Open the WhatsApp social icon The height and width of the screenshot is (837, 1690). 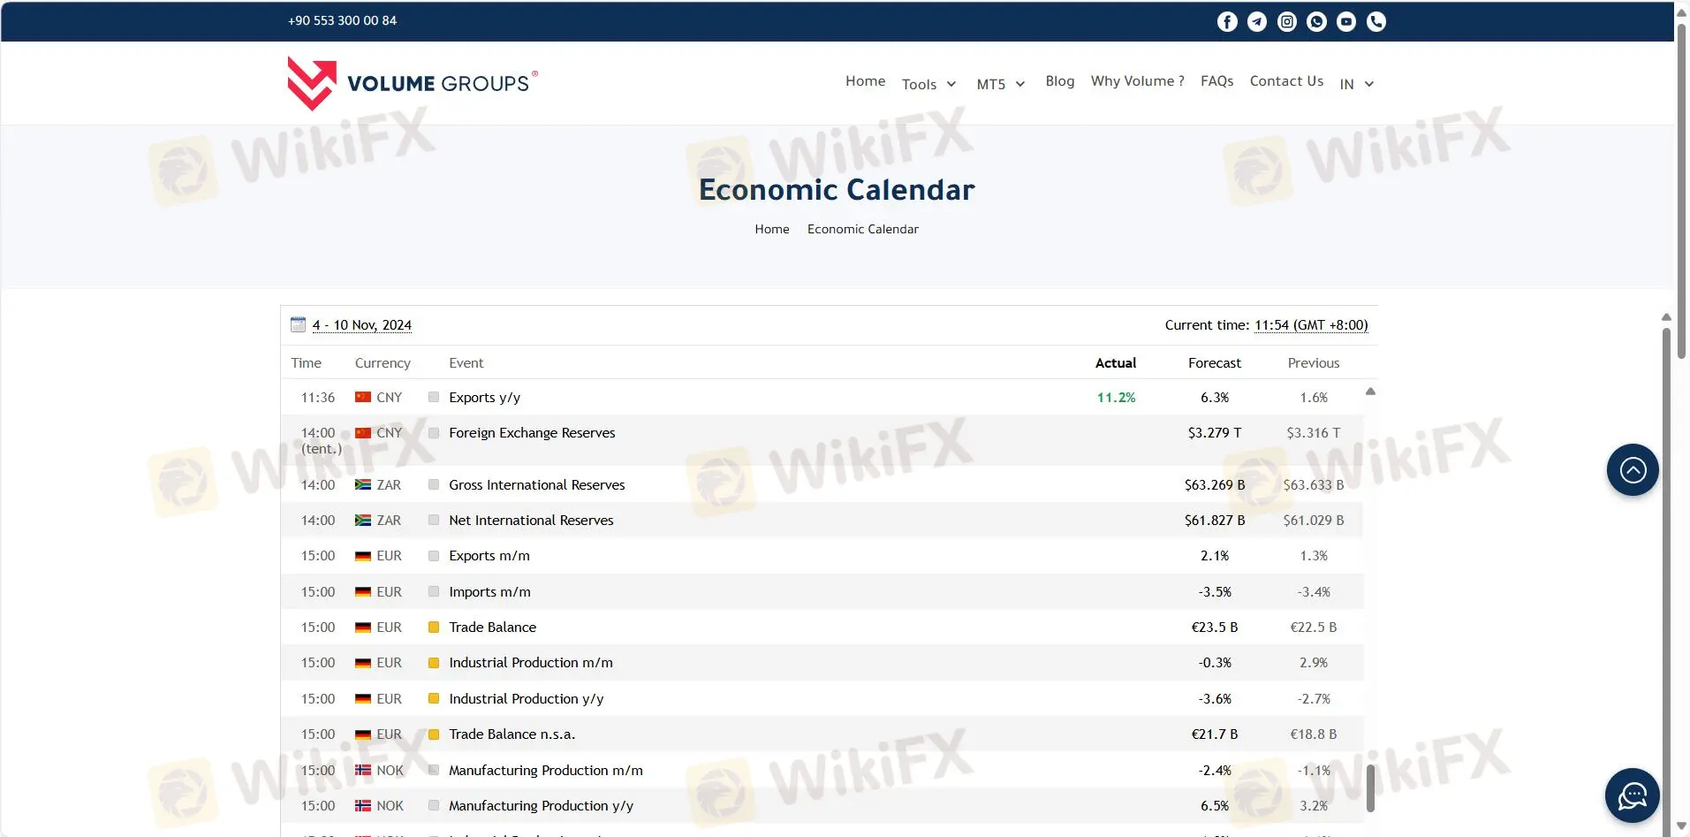pyautogui.click(x=1317, y=21)
